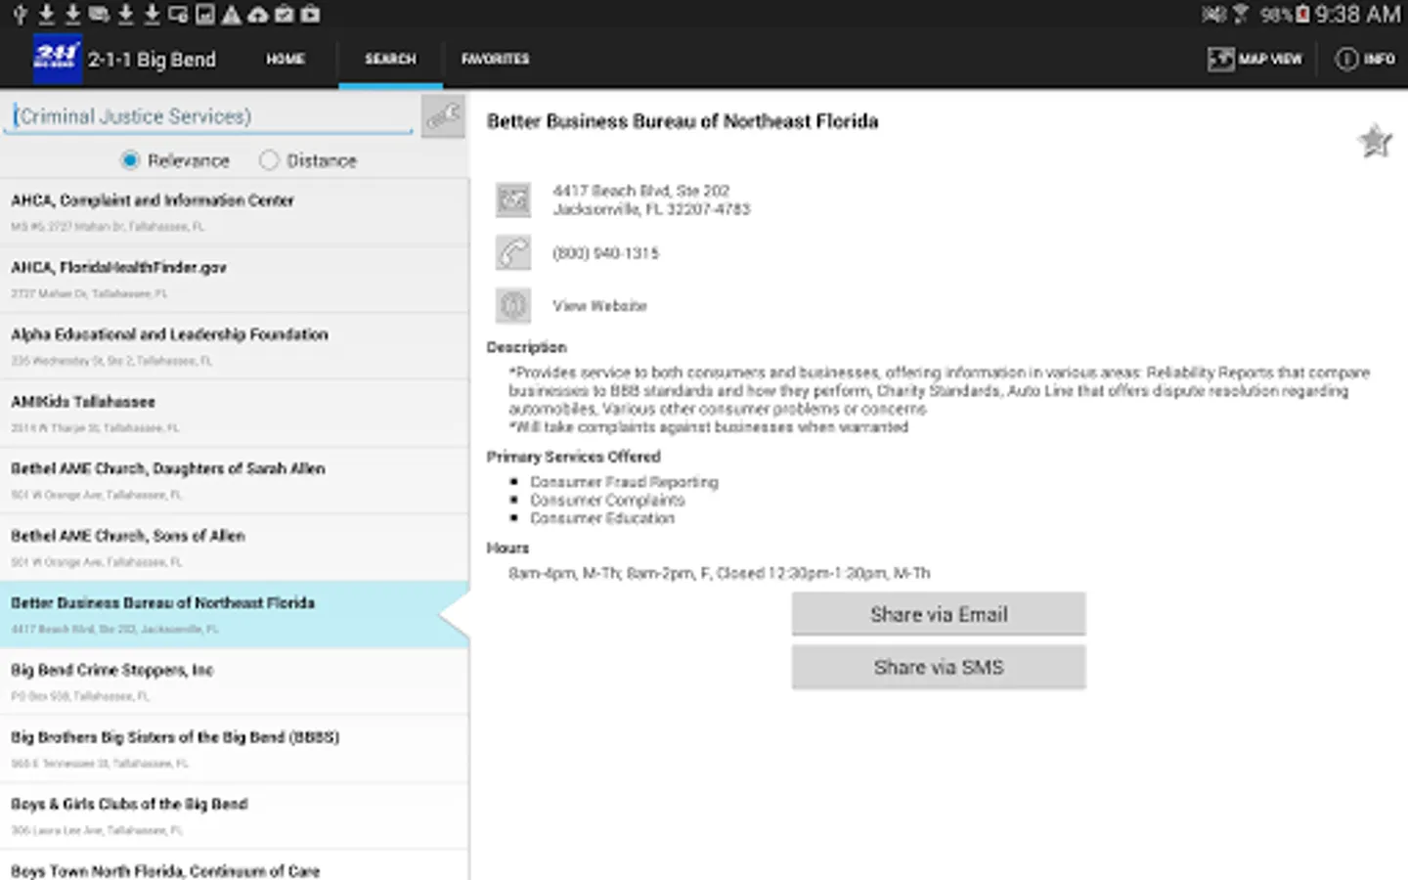The image size is (1408, 880).
Task: Tap the warning triangle notification icon
Action: click(x=232, y=14)
